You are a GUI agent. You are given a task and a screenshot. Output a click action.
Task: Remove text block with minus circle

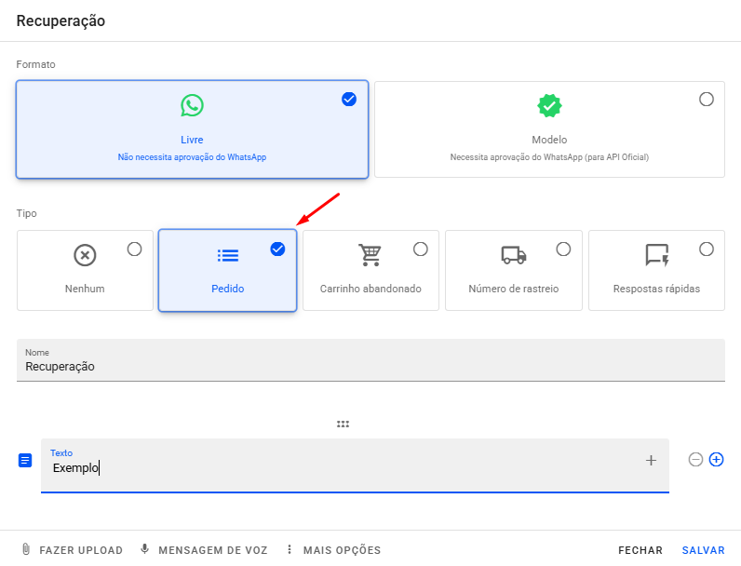pyautogui.click(x=695, y=459)
